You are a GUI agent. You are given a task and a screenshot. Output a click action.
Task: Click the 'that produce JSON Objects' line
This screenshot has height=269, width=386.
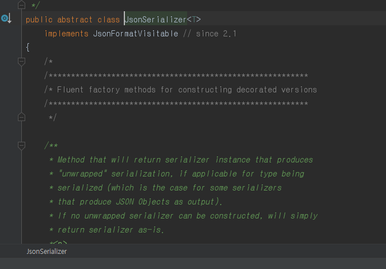tap(136, 202)
